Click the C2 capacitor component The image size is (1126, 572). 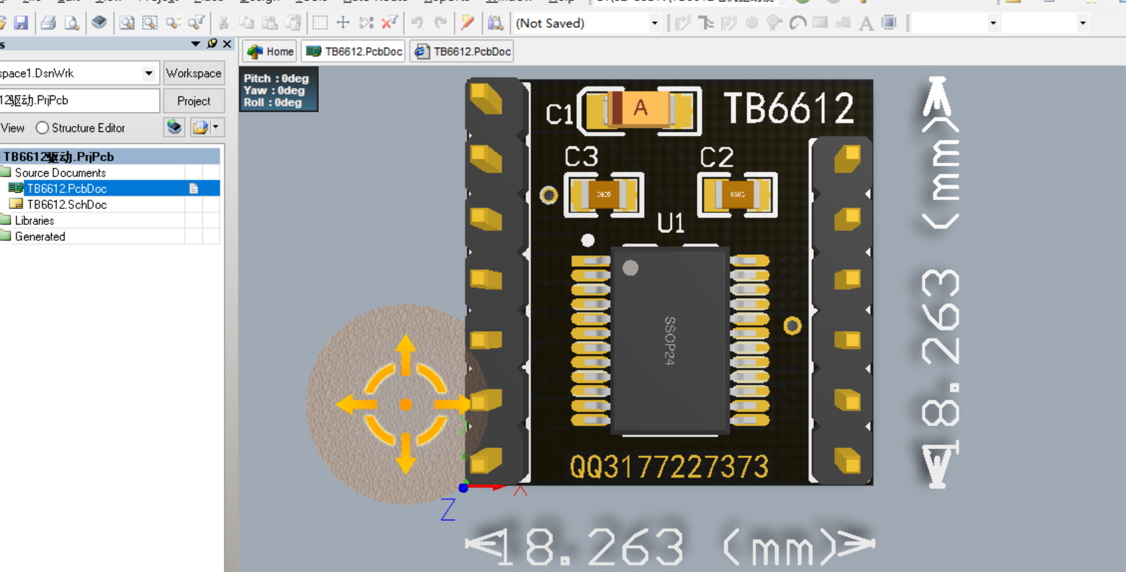(738, 194)
